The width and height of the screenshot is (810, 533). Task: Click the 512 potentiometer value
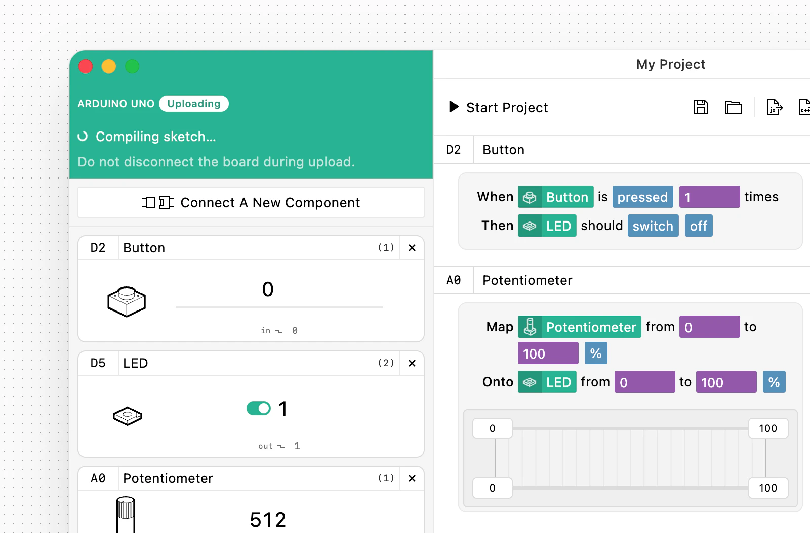(x=268, y=519)
